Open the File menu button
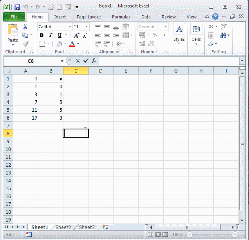Image resolution: width=249 pixels, height=240 pixels. 14,17
